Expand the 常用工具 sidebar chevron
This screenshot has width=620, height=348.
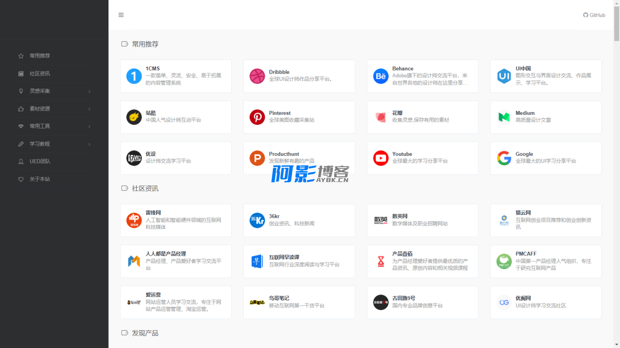(x=89, y=126)
